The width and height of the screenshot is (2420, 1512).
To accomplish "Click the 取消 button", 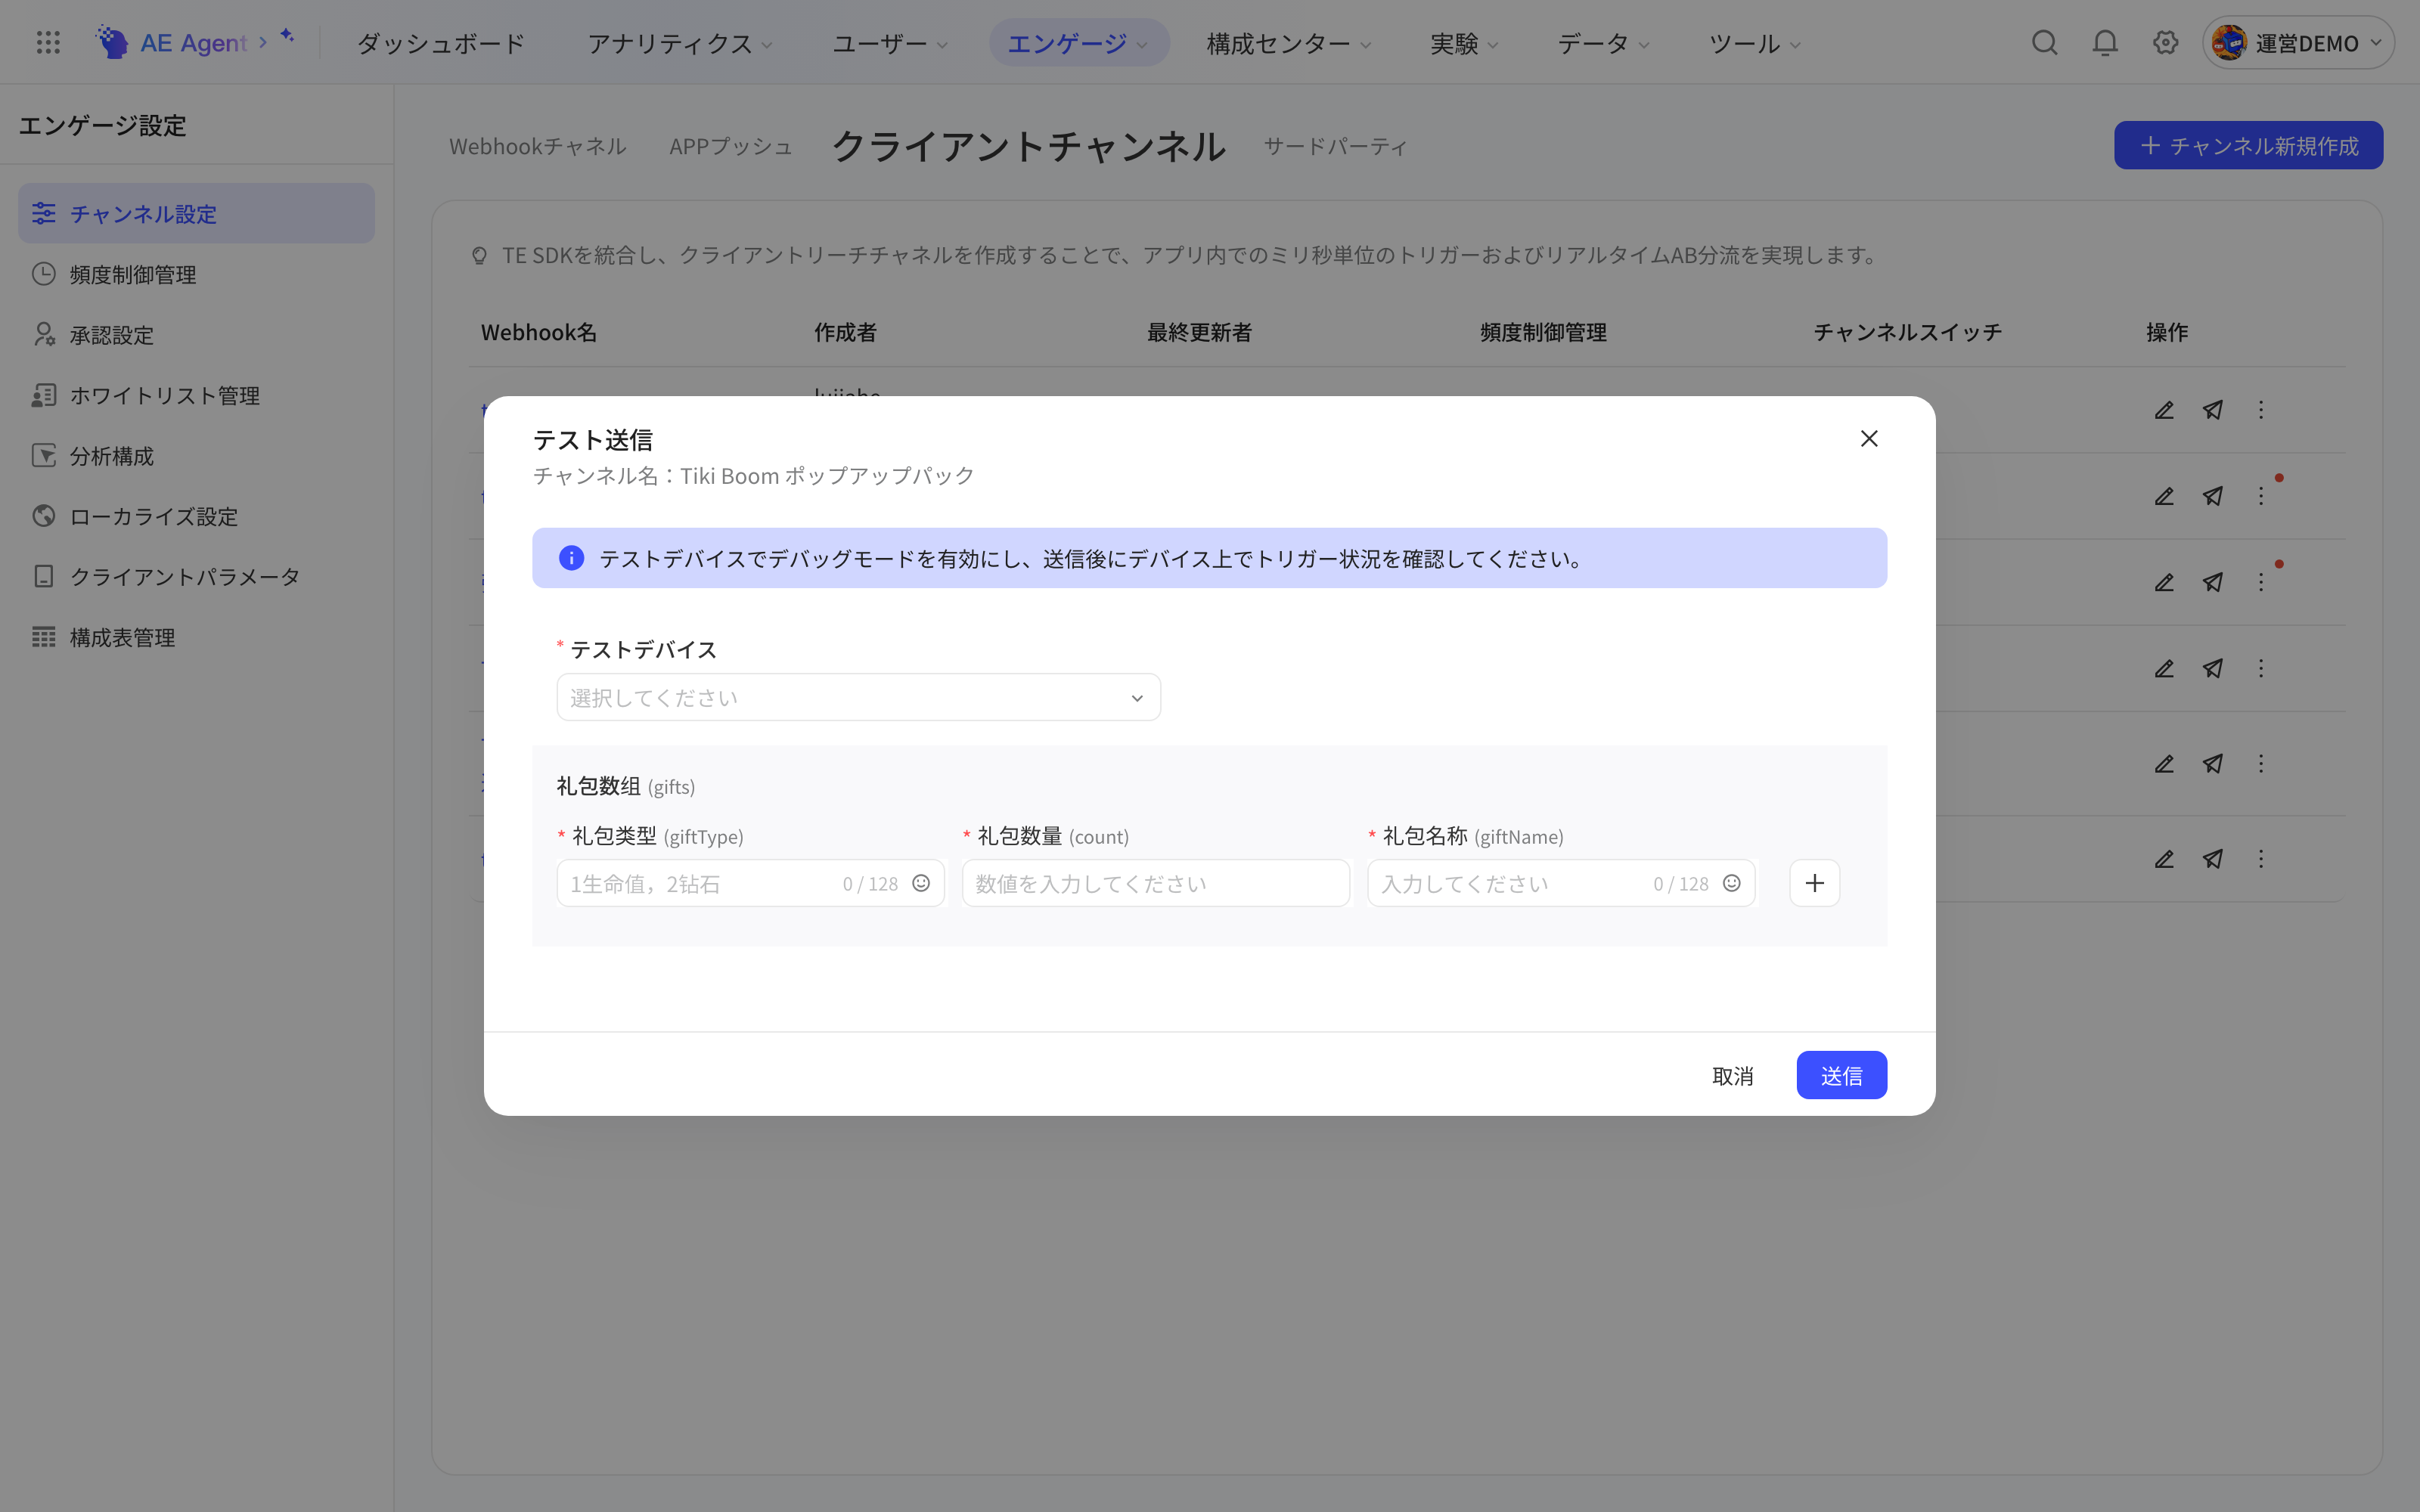I will (x=1732, y=1075).
